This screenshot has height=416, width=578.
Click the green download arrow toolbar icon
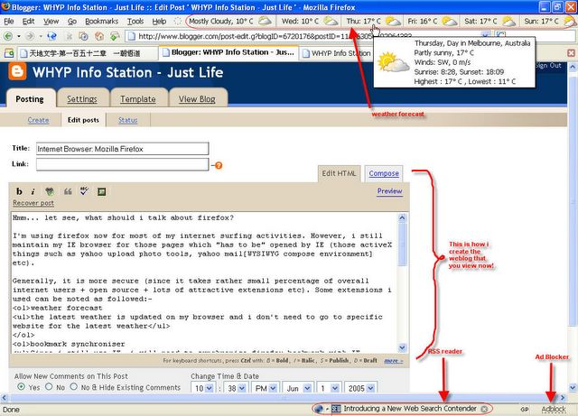coord(115,36)
